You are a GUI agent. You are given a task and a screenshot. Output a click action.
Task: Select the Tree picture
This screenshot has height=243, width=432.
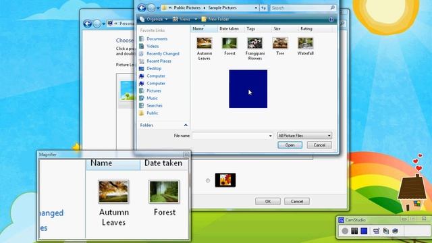pyautogui.click(x=280, y=47)
